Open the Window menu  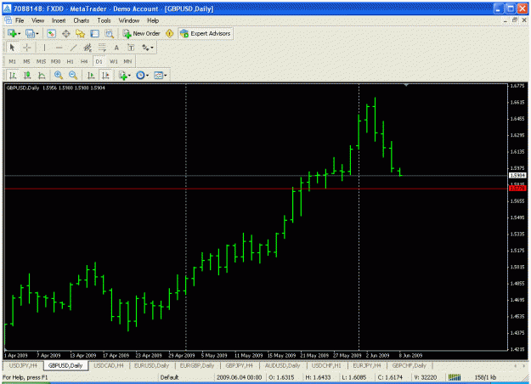click(128, 20)
